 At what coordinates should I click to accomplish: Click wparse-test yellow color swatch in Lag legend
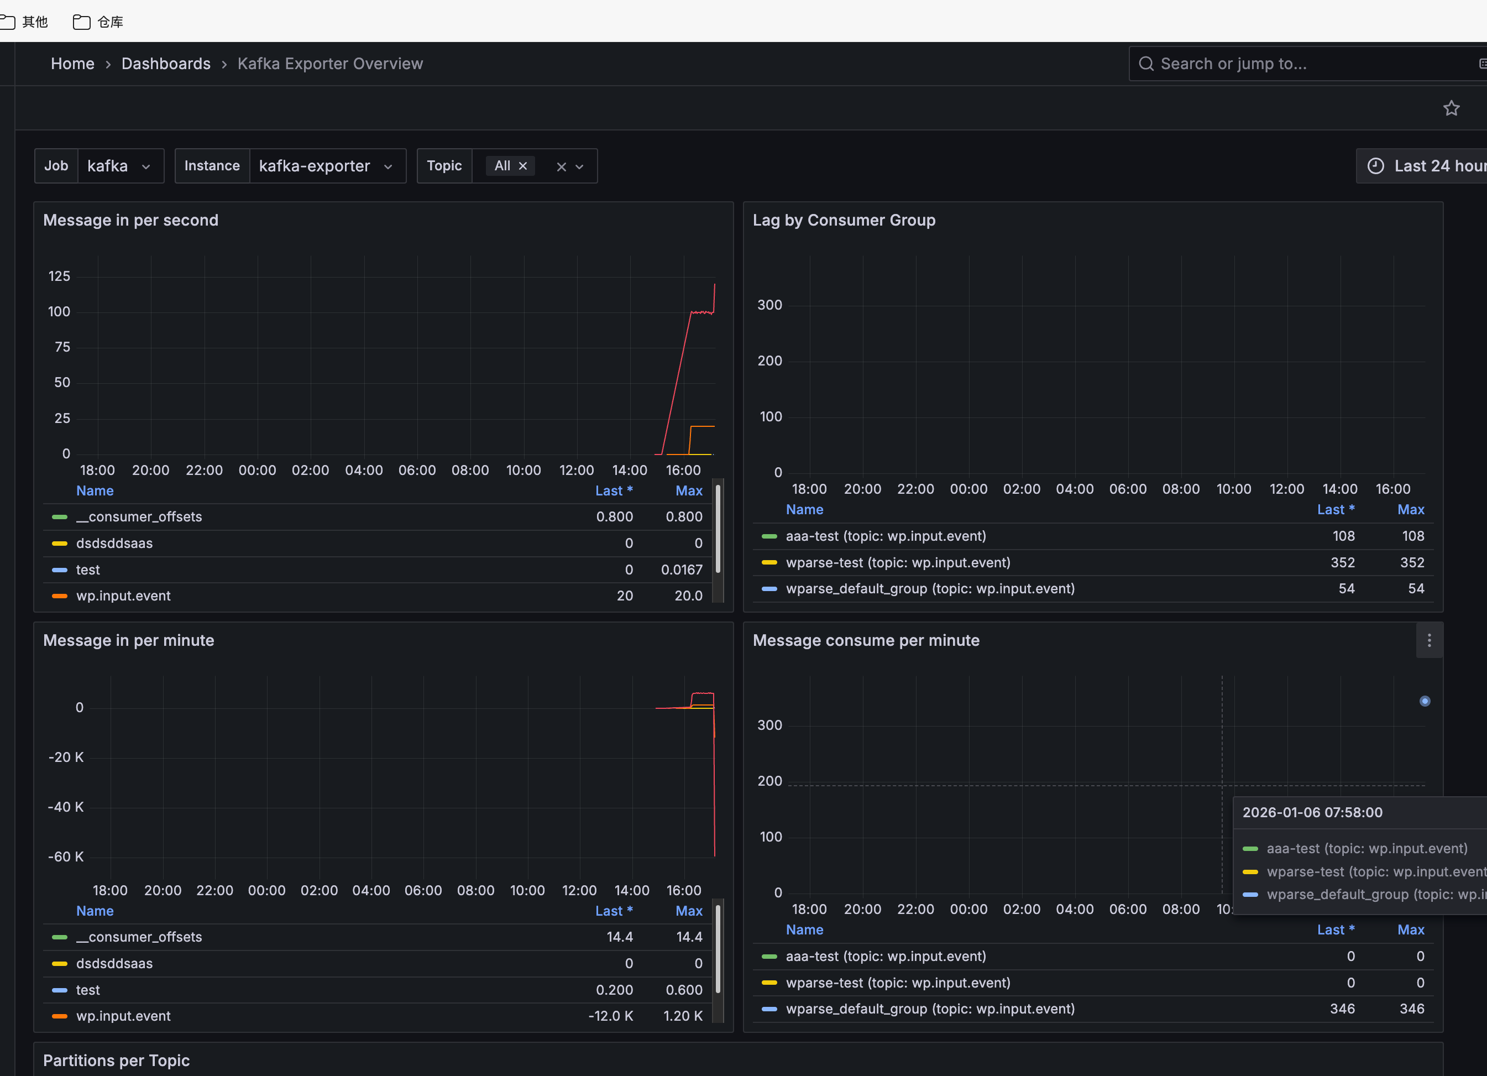769,562
